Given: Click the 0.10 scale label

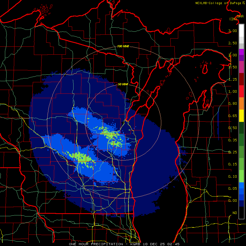Looking at the screenshot, I should tap(233, 177).
